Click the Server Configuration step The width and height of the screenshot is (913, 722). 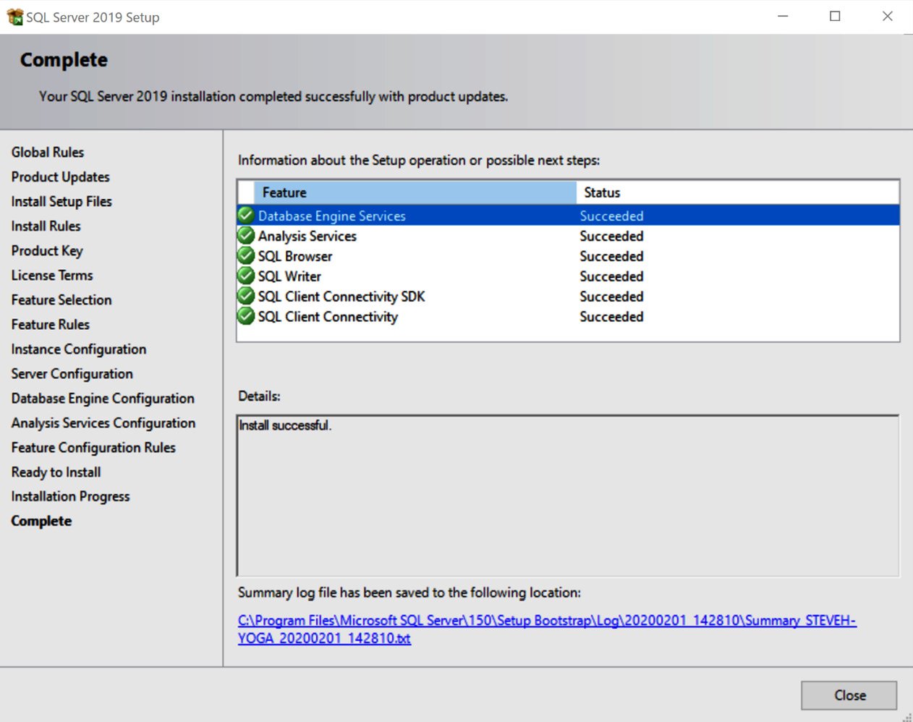[72, 373]
